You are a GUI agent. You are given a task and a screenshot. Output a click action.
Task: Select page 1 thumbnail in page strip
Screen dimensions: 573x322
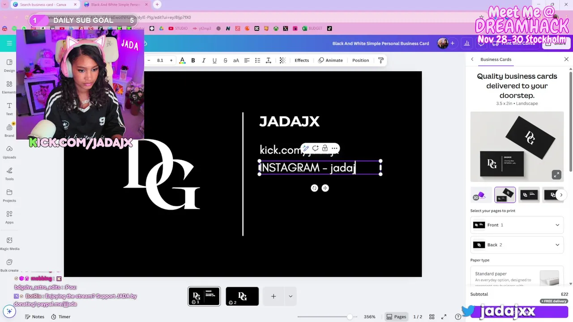(204, 296)
